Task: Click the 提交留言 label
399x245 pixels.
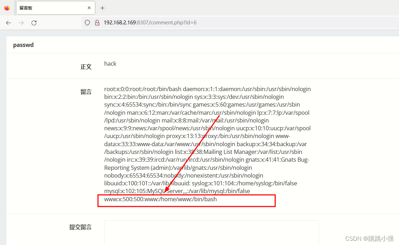Action: pyautogui.click(x=80, y=227)
